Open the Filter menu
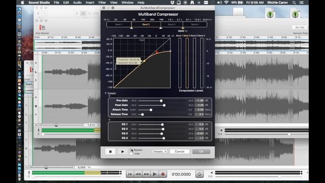The width and height of the screenshot is (325, 183). [x=102, y=3]
